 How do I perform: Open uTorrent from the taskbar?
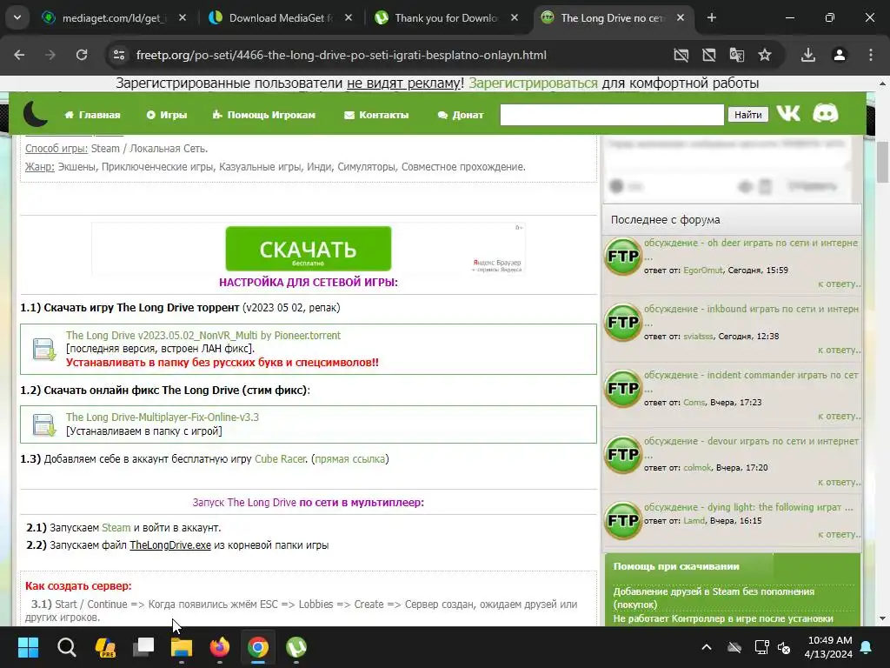click(x=296, y=647)
